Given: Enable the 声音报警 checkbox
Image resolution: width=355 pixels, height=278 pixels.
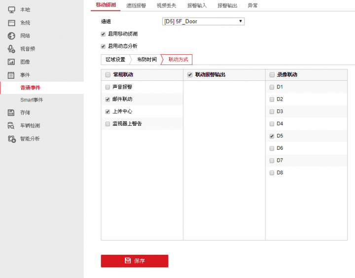Looking at the screenshot, I should click(x=108, y=87).
